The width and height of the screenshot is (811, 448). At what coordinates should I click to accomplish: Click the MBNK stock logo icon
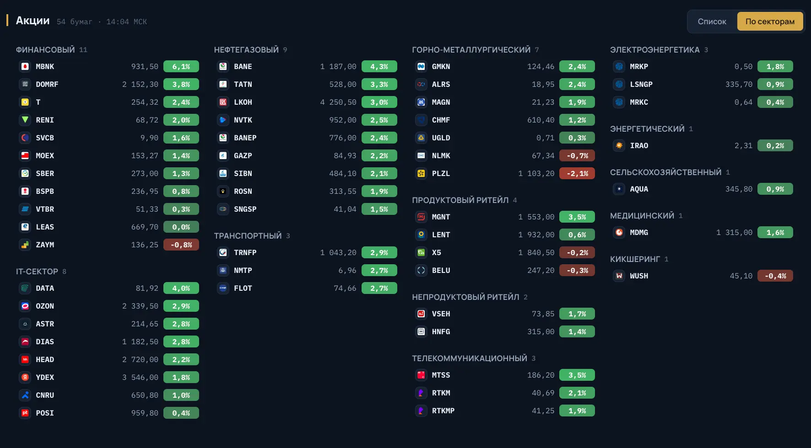[25, 67]
